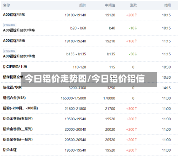
Task: Select middle value b40
Action: point(112,28)
